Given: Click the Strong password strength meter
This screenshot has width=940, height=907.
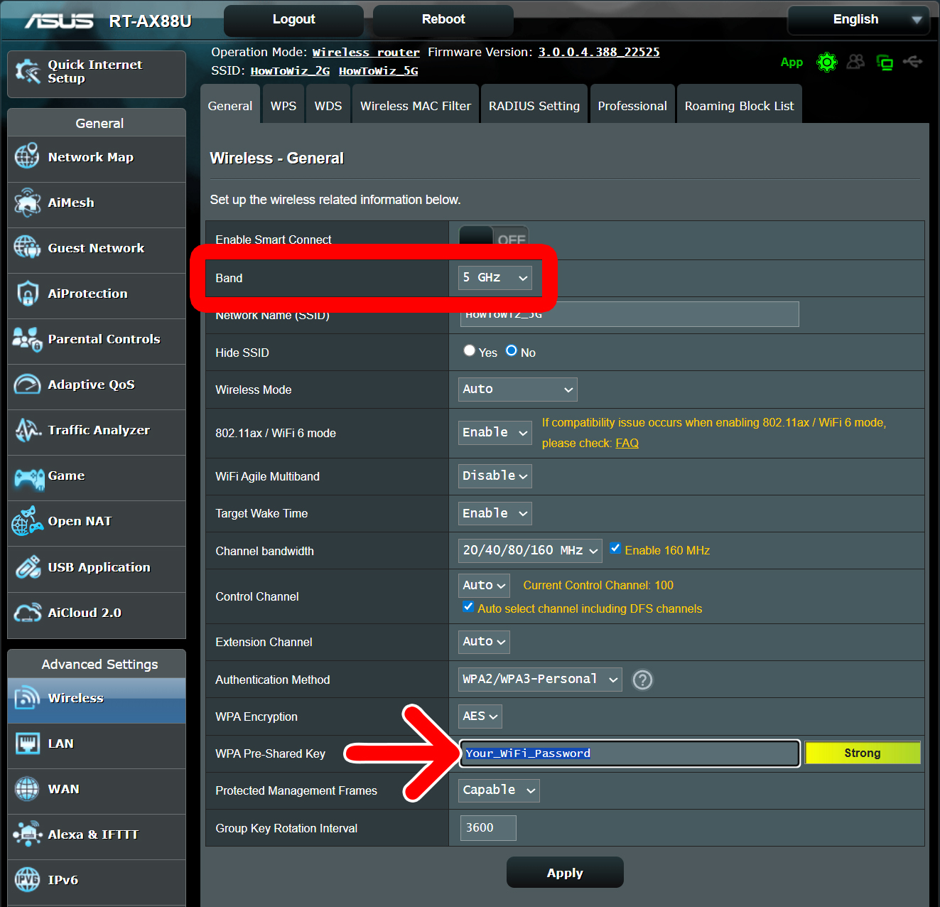Looking at the screenshot, I should pos(862,753).
